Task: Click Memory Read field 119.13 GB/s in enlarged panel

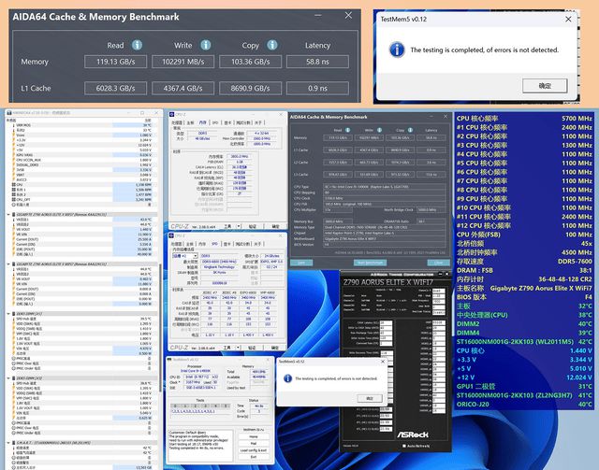Action: point(115,62)
